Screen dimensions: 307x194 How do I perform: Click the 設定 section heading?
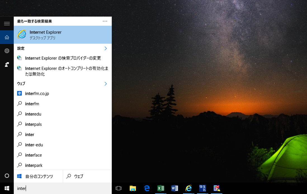coord(21,48)
